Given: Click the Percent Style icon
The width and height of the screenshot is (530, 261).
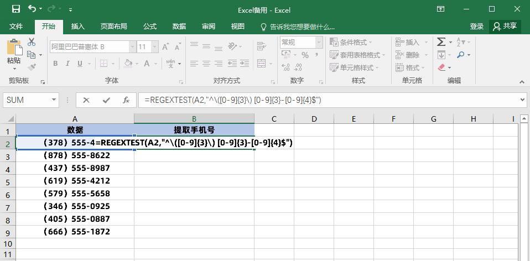Looking at the screenshot, I should 305,55.
